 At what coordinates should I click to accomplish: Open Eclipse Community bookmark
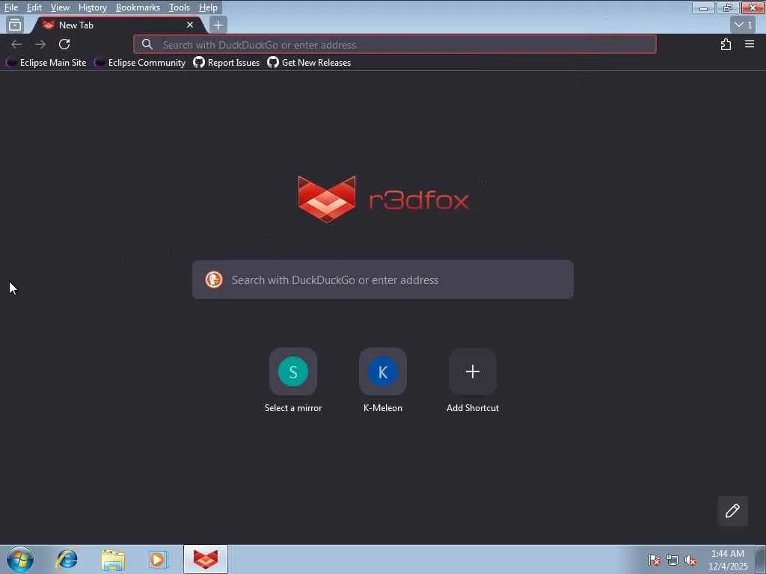pos(140,63)
